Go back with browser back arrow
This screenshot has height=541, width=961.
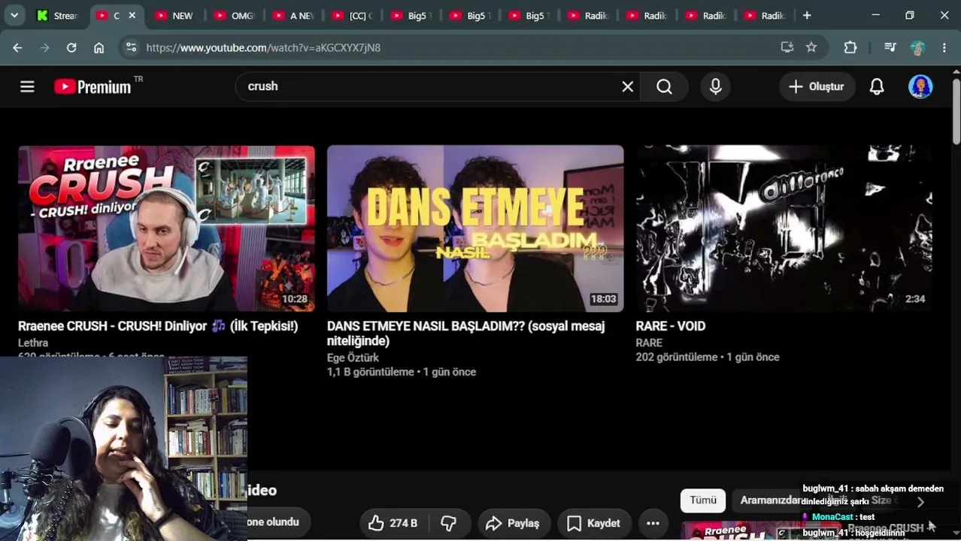[17, 47]
